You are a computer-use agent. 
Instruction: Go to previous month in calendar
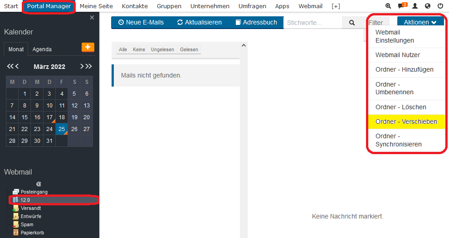[x=17, y=66]
